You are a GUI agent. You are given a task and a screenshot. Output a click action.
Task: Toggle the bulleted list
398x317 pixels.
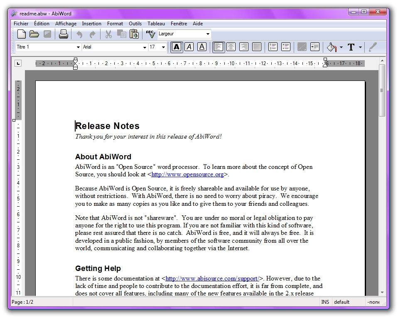286,47
